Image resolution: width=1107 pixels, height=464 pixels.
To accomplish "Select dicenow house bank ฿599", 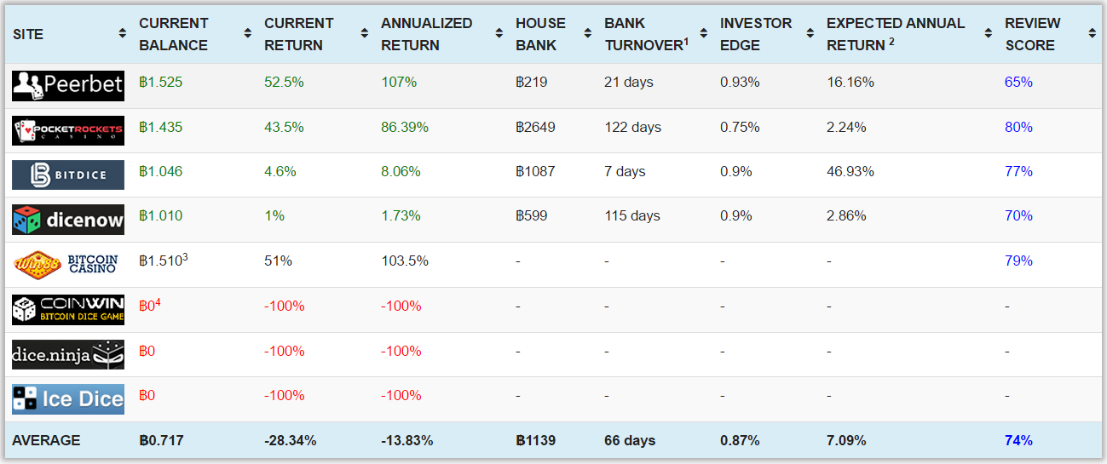I will point(532,216).
